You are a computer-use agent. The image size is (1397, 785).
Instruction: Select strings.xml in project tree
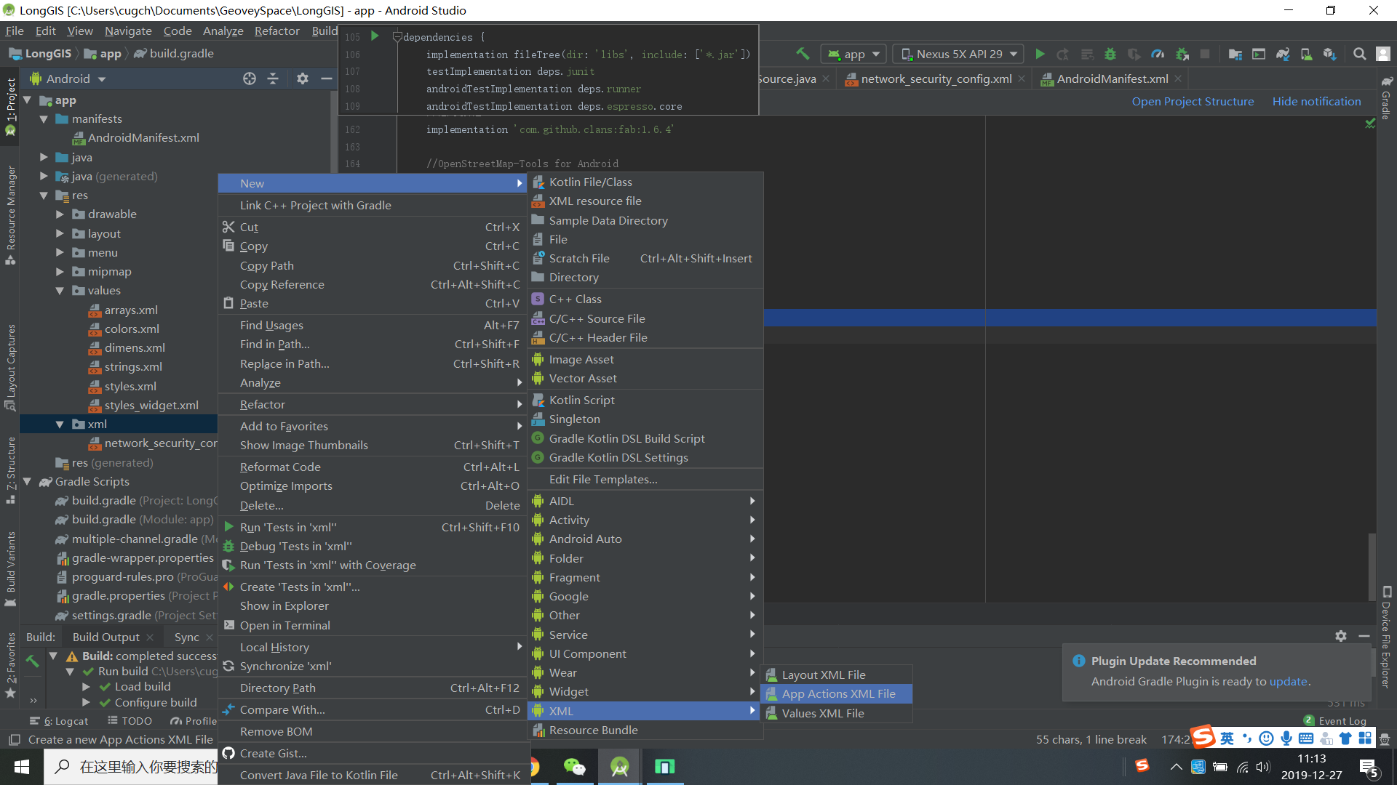click(x=132, y=367)
